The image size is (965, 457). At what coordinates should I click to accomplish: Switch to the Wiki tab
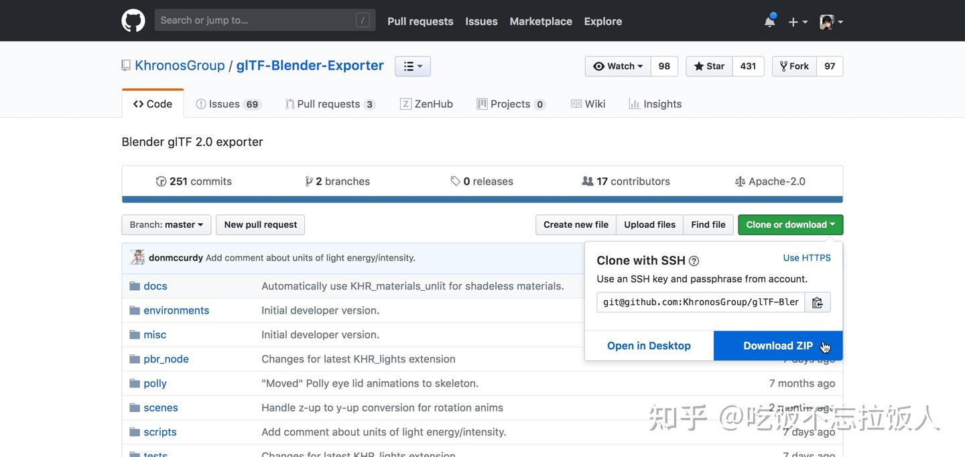coord(588,104)
